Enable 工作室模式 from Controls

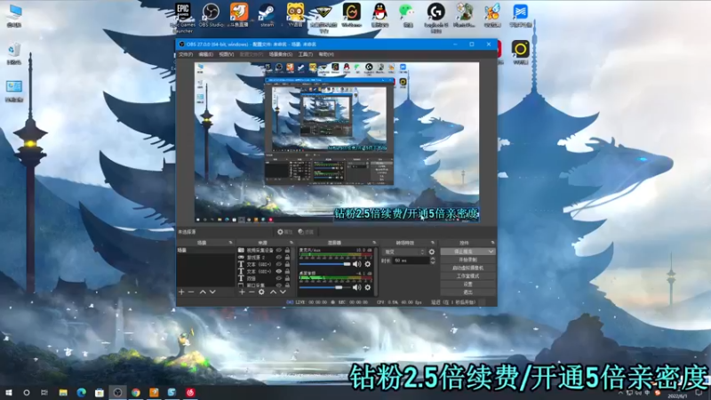468,276
